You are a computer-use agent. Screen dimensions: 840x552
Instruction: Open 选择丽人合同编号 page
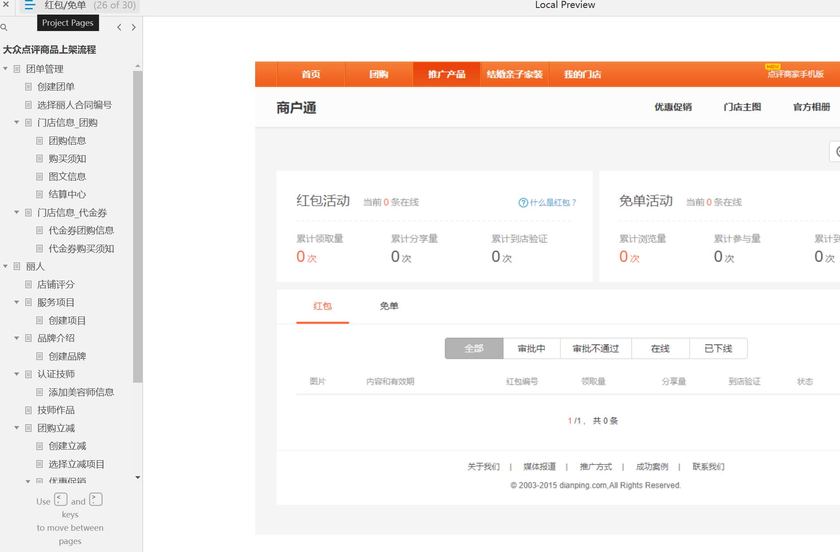(x=75, y=105)
